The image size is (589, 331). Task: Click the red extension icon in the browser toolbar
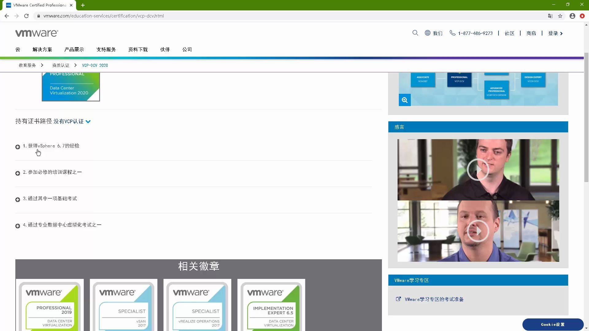tap(582, 16)
